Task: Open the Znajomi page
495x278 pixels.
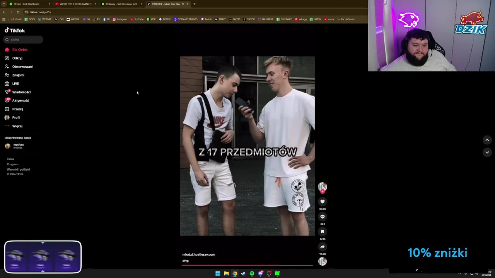Action: coord(14,75)
